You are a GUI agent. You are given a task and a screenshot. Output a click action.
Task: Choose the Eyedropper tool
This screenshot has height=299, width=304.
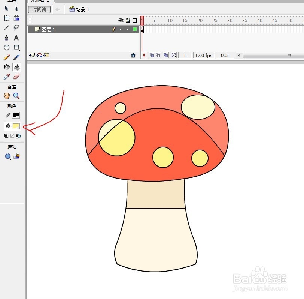7,77
